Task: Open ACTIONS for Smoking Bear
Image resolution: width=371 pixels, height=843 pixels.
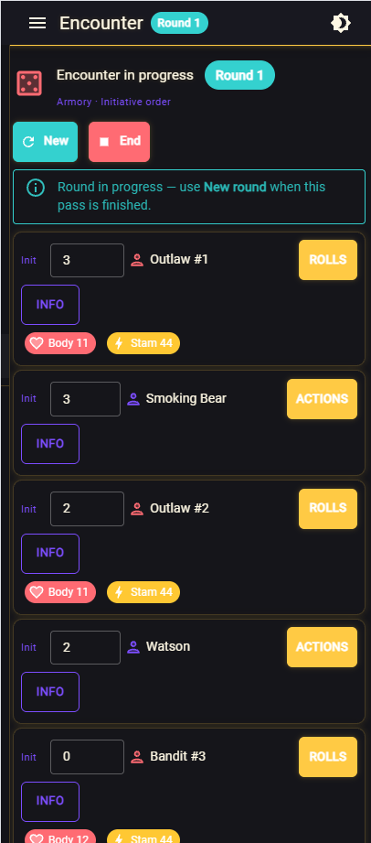Action: (323, 399)
